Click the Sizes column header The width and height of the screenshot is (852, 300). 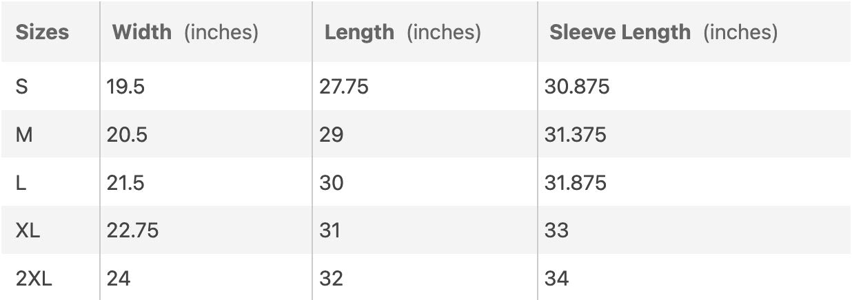42,32
